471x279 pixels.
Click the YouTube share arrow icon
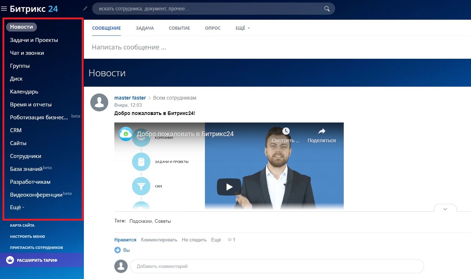tap(322, 131)
